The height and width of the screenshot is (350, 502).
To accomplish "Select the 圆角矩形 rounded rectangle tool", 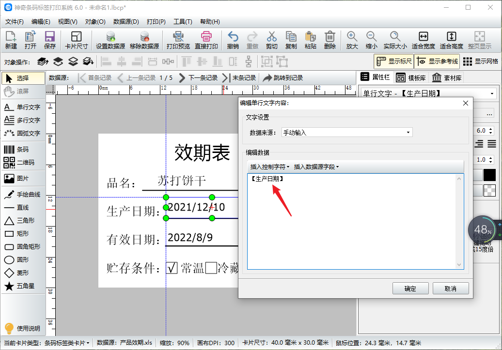I will click(23, 247).
